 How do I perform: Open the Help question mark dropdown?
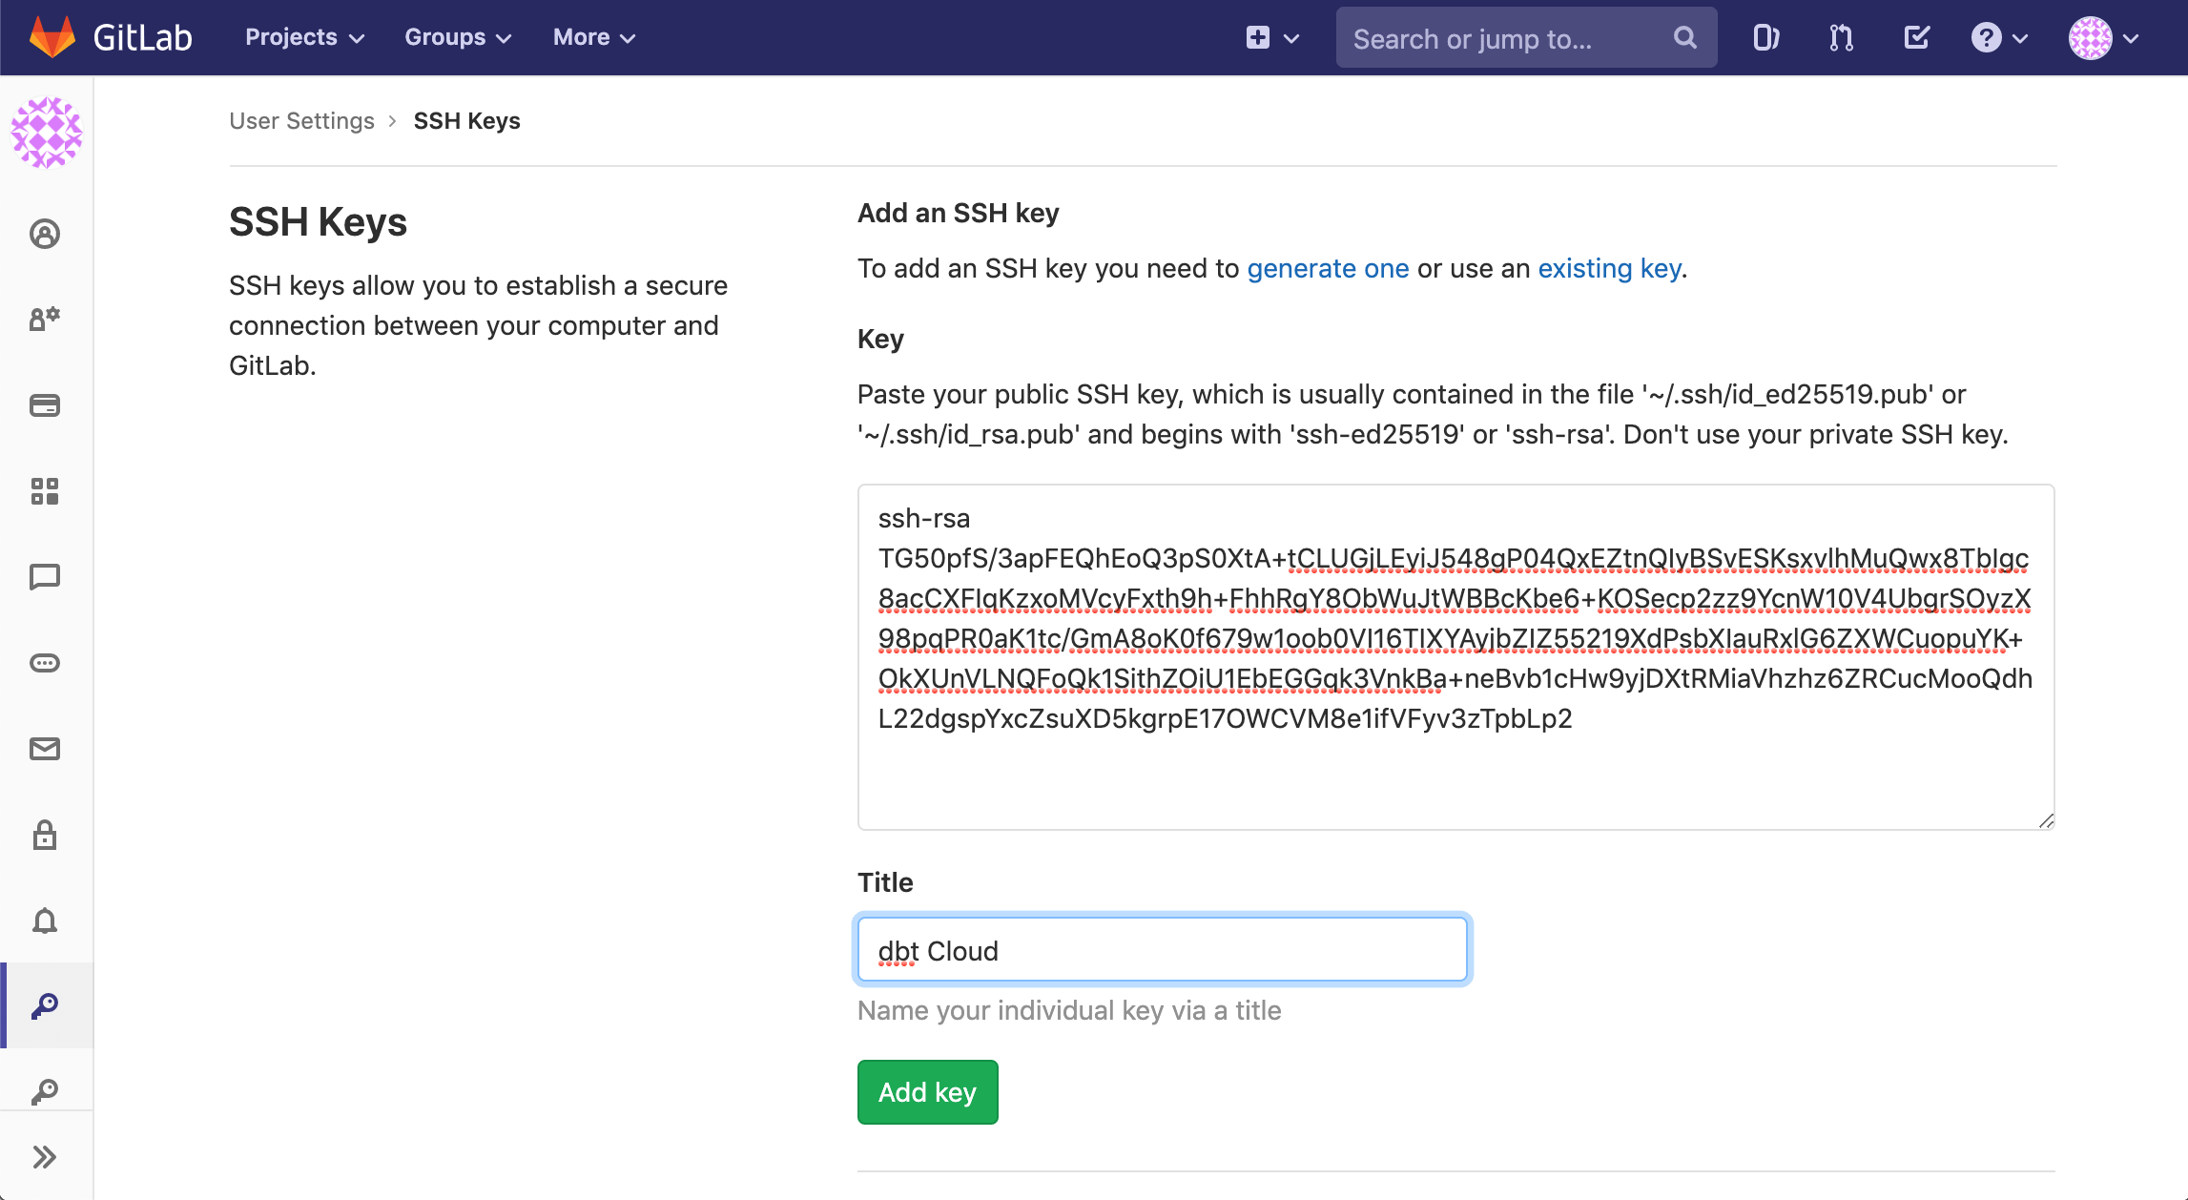point(1999,37)
